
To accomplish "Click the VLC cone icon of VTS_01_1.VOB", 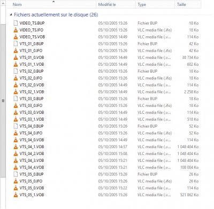I will (x=16, y=64).
